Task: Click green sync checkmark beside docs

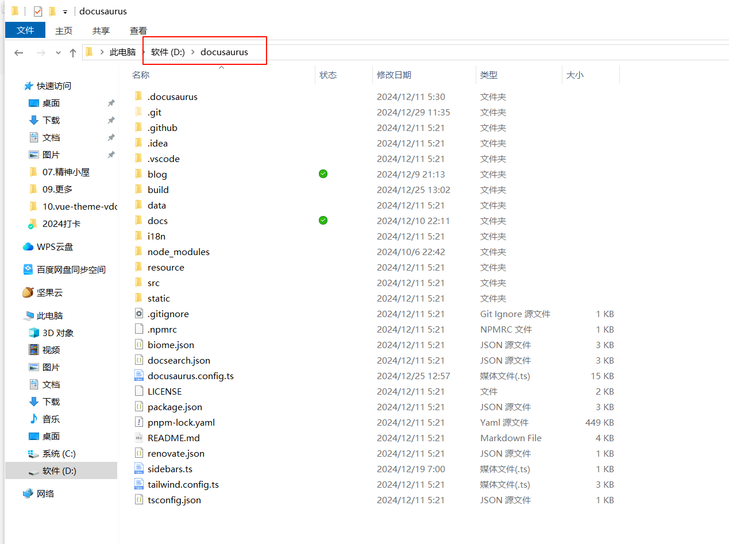Action: click(x=323, y=220)
